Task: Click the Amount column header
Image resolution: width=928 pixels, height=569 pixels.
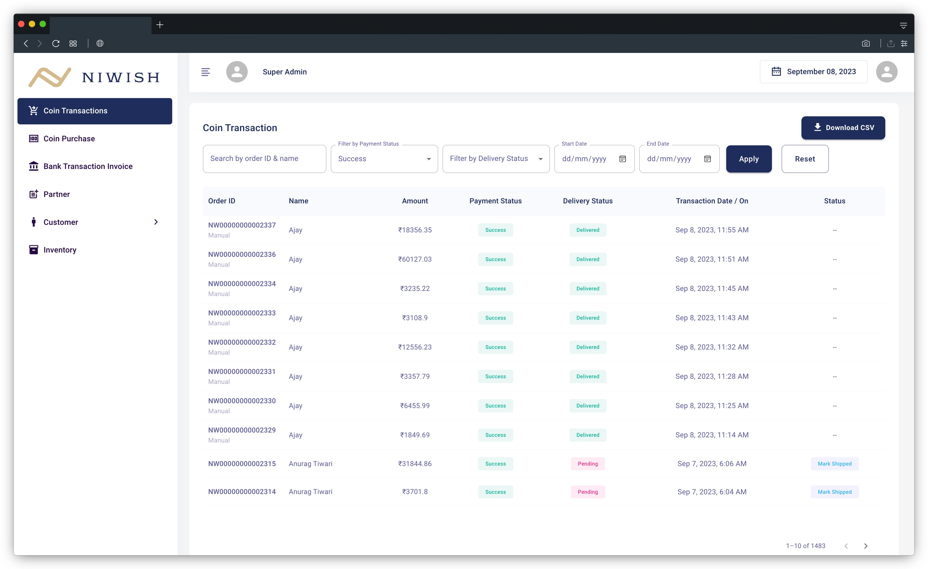Action: pos(415,201)
